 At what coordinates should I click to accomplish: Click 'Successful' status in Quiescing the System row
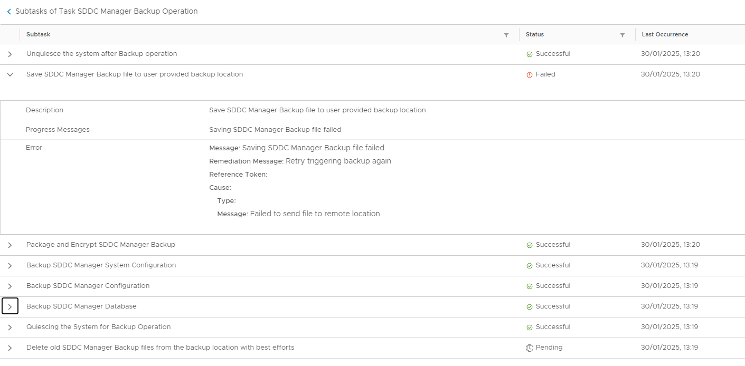[x=553, y=327]
